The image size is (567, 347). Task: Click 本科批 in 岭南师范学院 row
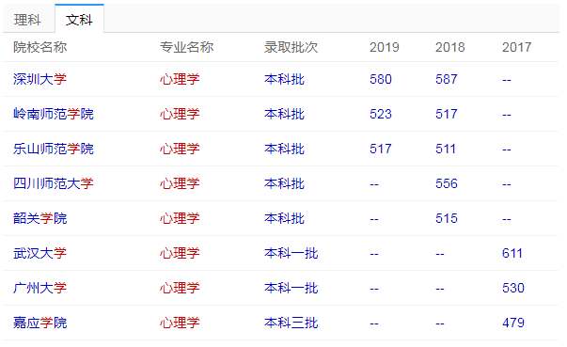(x=284, y=114)
